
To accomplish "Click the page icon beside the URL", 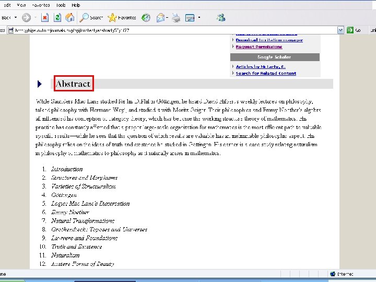I will tap(11, 30).
